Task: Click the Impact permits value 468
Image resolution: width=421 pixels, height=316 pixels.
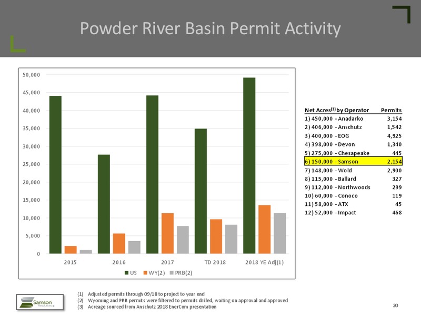Action: [397, 213]
